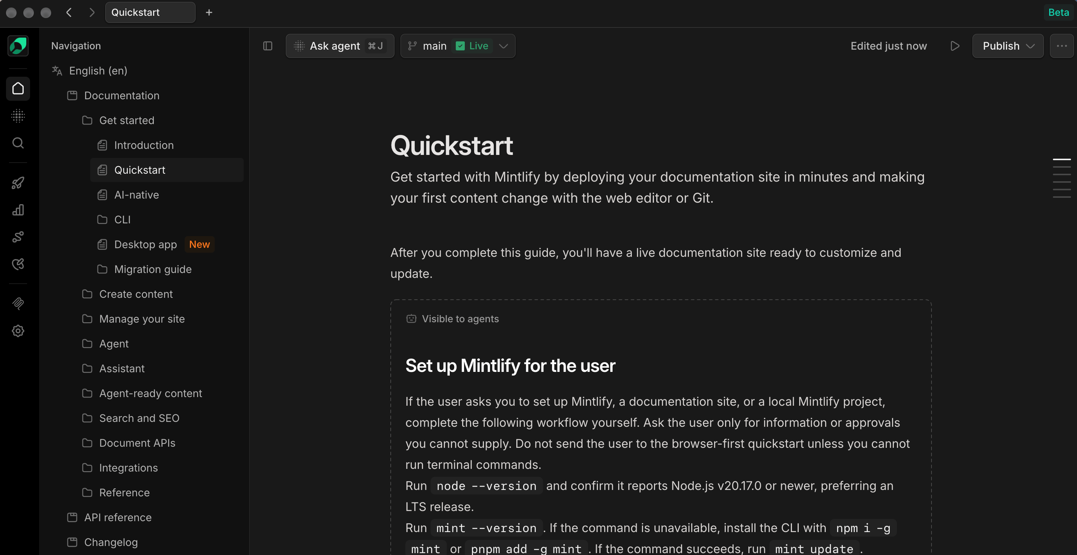Screen dimensions: 1077x555
Task: Expand the Get started folder
Action: 119,120
